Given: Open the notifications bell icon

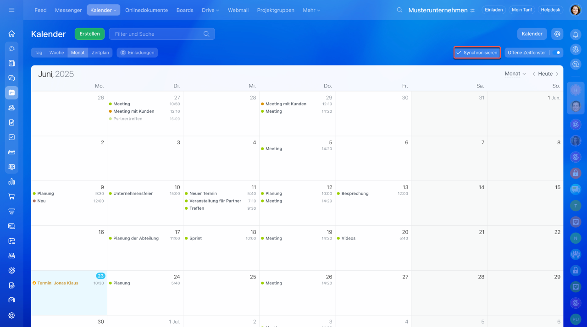Looking at the screenshot, I should click(576, 34).
